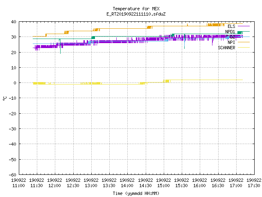The image size is (262, 197).
Task: Click the x-axis tick label 12:30
Action: coord(73,186)
